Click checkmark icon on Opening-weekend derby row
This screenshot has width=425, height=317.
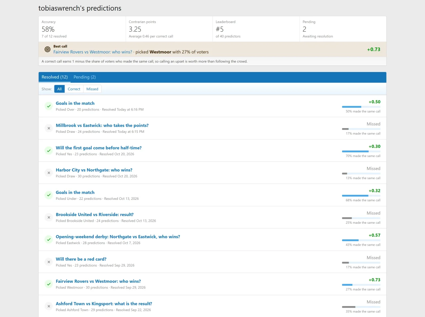click(x=49, y=239)
